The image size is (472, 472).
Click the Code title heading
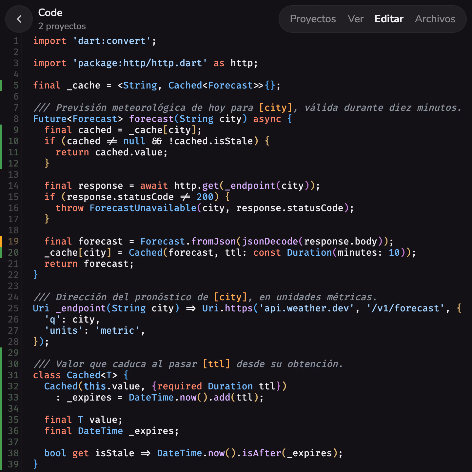coord(50,12)
